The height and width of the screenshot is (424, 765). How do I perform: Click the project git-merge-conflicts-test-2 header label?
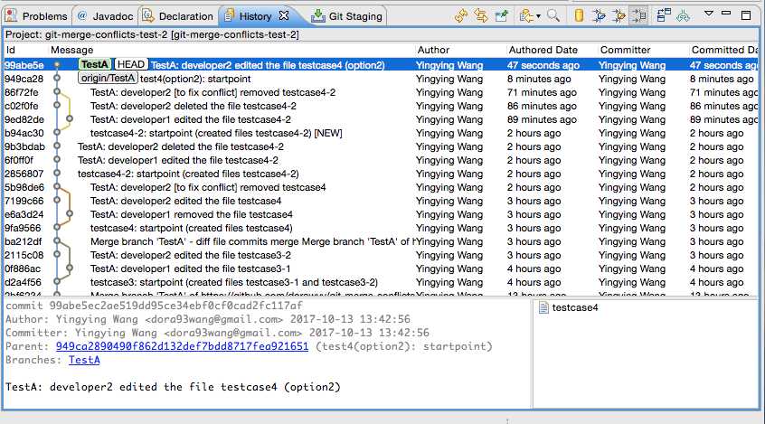(x=152, y=34)
